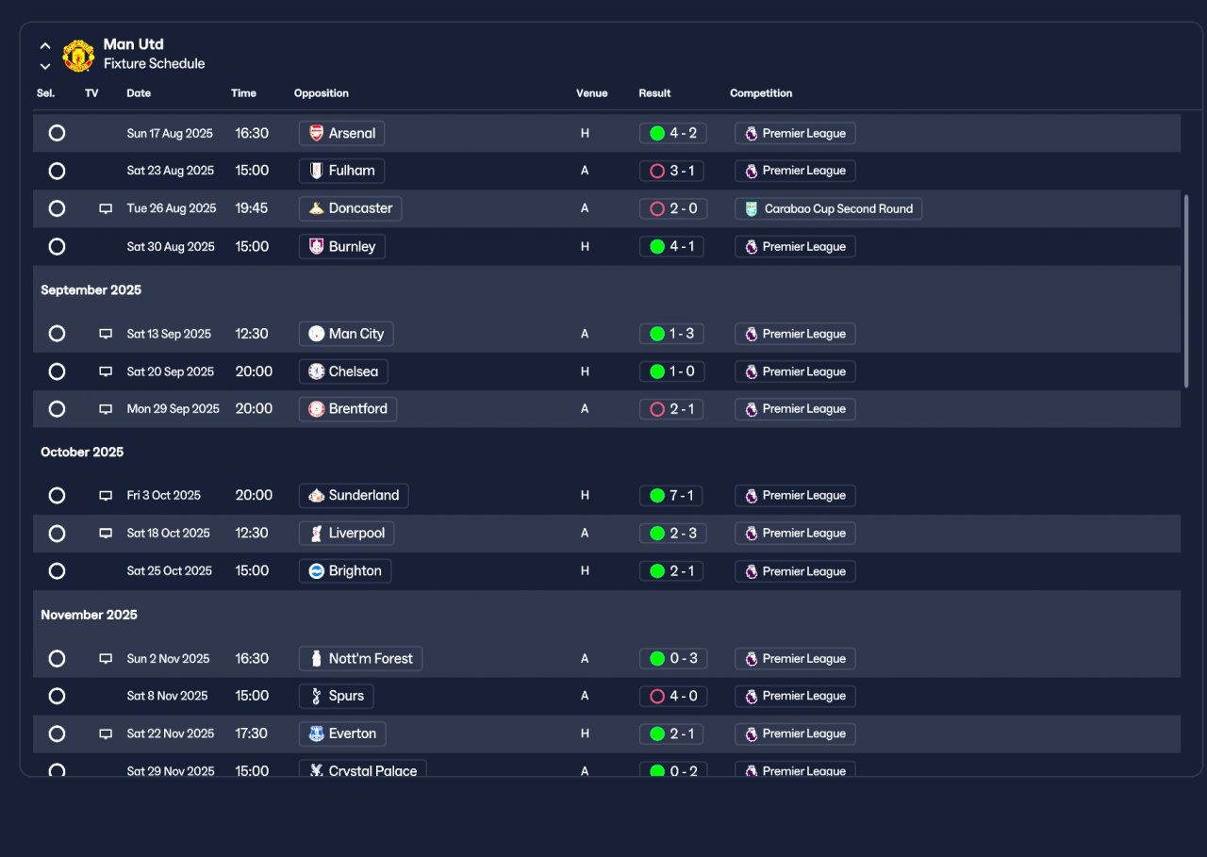Click the October 2025 month heading
Screen dimensions: 1207x857
[82, 453]
